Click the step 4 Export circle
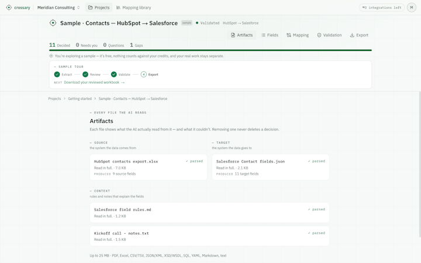 144,75
